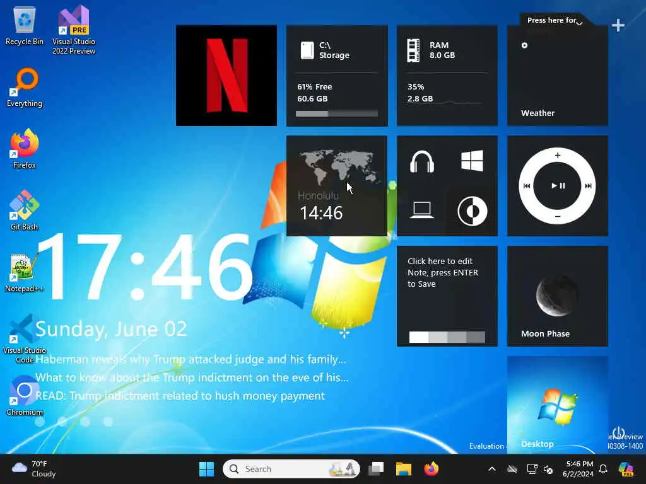The height and width of the screenshot is (484, 646).
Task: Open Task View in the taskbar
Action: point(376,469)
